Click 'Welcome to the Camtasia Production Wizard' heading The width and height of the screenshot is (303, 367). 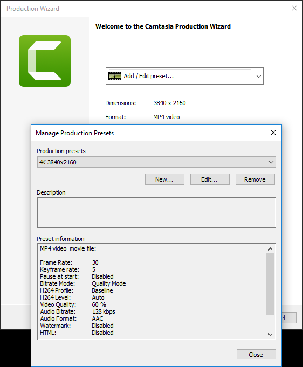click(x=163, y=26)
